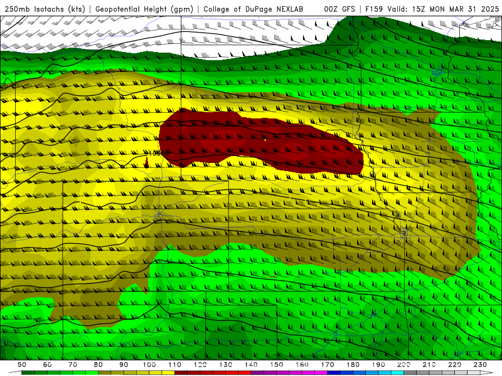Select the dark gray swatch right of 200
502x376 pixels.
click(410, 373)
